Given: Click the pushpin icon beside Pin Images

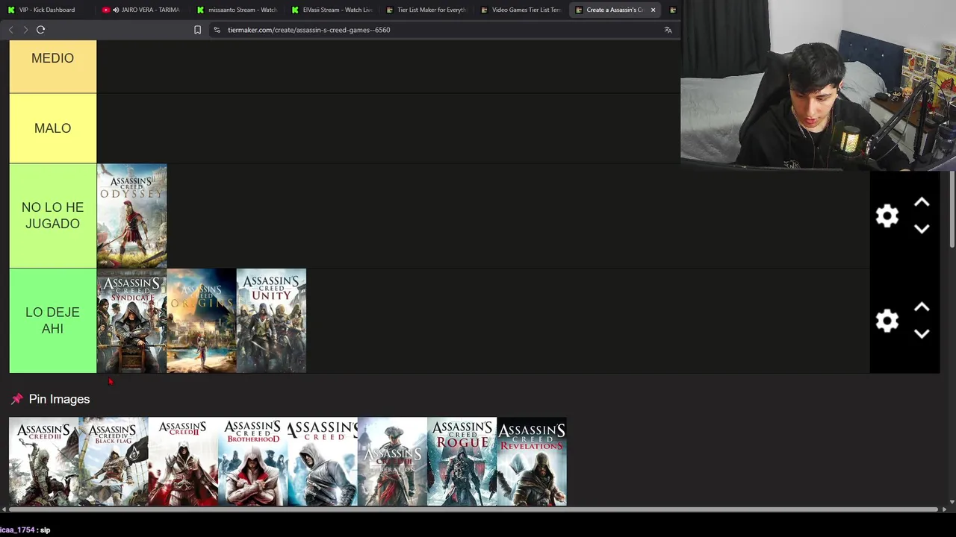Looking at the screenshot, I should point(16,399).
